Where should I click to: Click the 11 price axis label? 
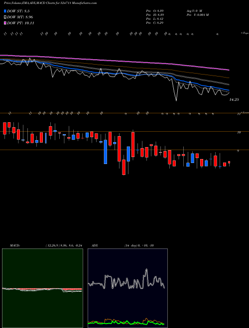pyautogui.click(x=239, y=114)
